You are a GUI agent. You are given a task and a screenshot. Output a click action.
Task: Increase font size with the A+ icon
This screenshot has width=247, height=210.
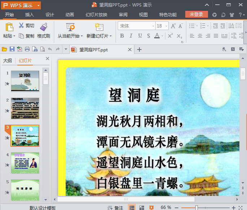(173, 26)
